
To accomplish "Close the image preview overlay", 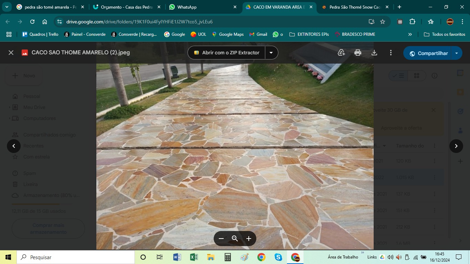I will pos(11,53).
